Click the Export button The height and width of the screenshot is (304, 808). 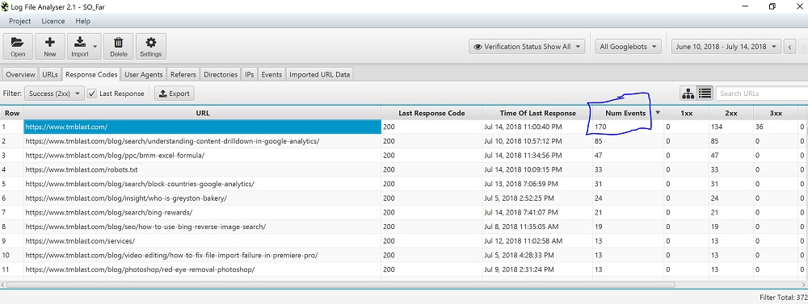point(175,94)
